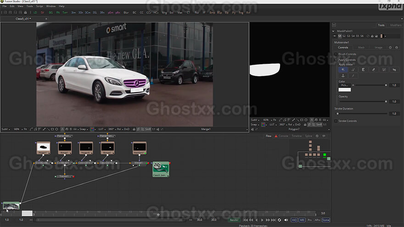
Task: Select the Class5 saver node
Action: 161,169
